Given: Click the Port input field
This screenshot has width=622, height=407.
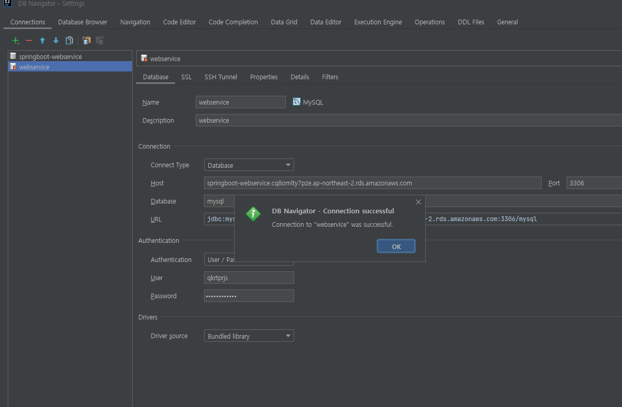Looking at the screenshot, I should tap(594, 183).
